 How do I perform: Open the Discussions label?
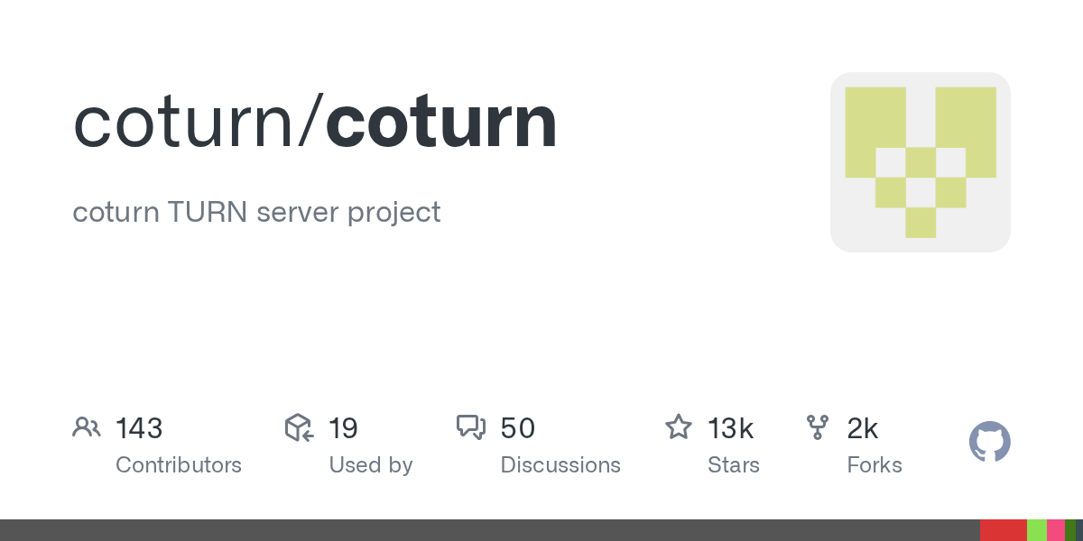[560, 465]
